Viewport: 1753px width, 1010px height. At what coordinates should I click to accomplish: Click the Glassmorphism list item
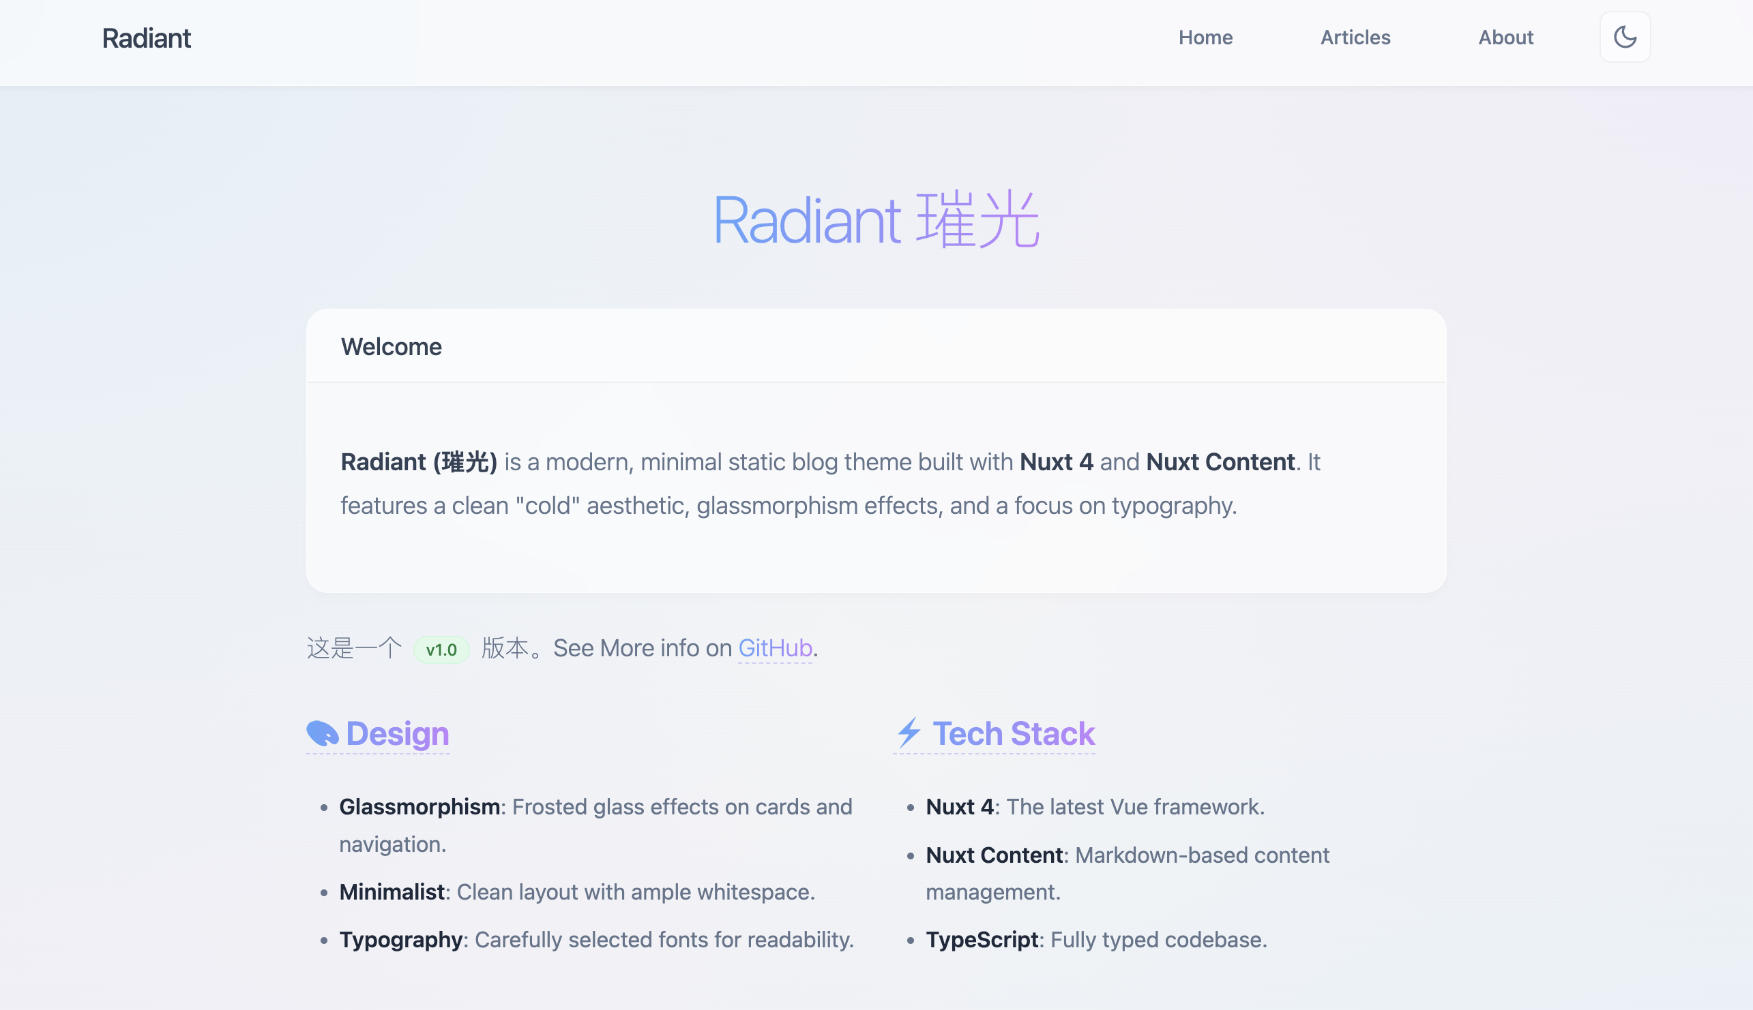pos(595,825)
